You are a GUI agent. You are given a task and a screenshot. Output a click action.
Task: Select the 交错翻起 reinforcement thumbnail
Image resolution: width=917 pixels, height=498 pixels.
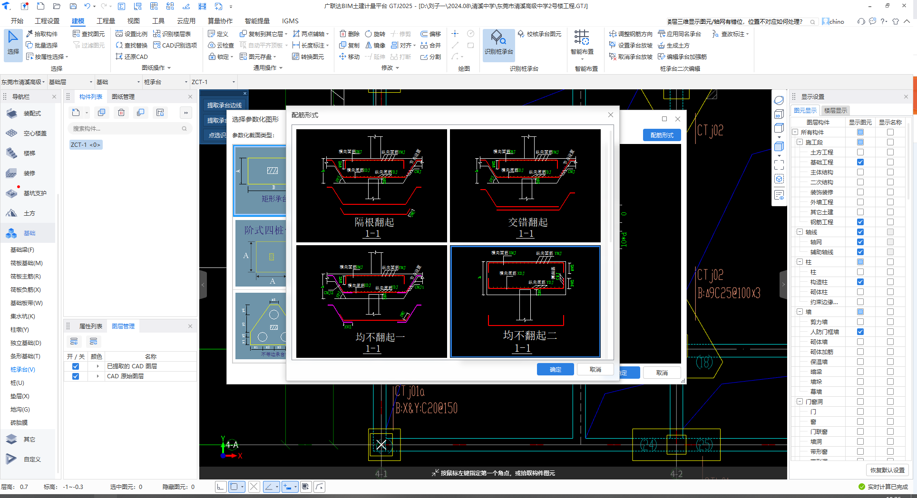(x=525, y=186)
